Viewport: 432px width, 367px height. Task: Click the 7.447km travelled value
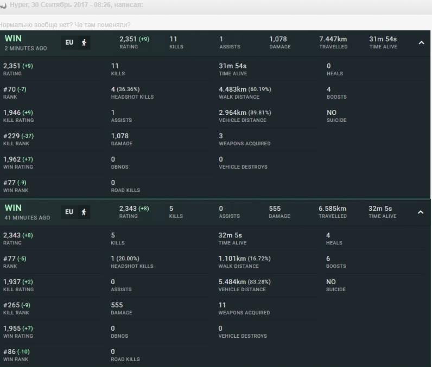(x=333, y=39)
